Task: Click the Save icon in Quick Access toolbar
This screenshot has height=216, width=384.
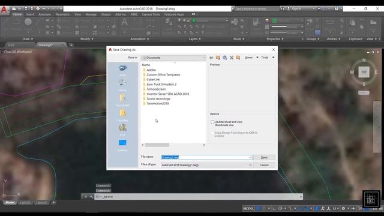Action: tap(26, 8)
